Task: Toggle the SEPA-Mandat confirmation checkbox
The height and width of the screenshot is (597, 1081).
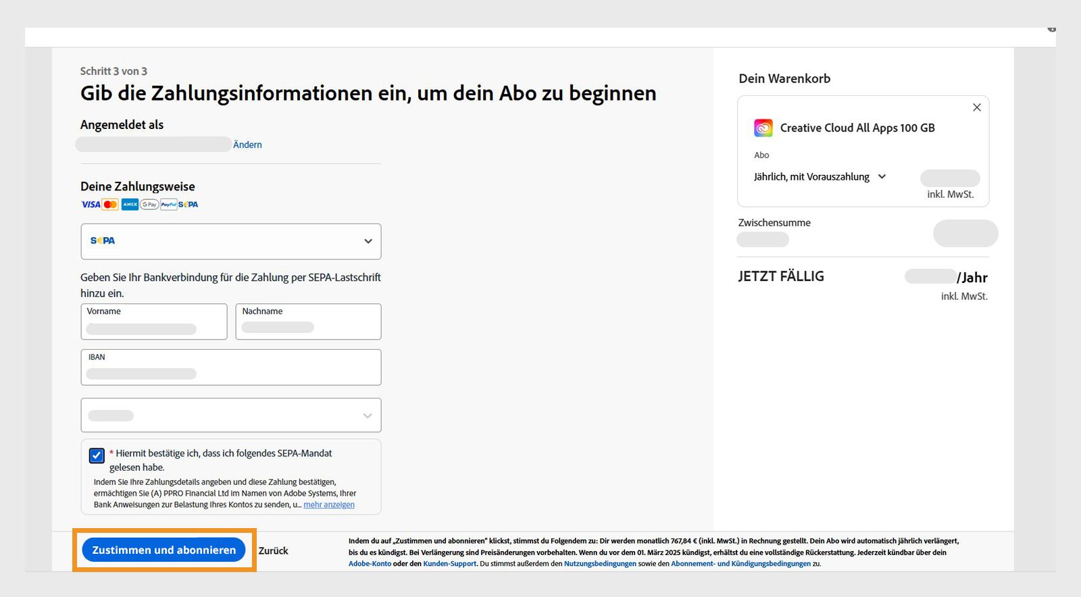Action: tap(97, 455)
